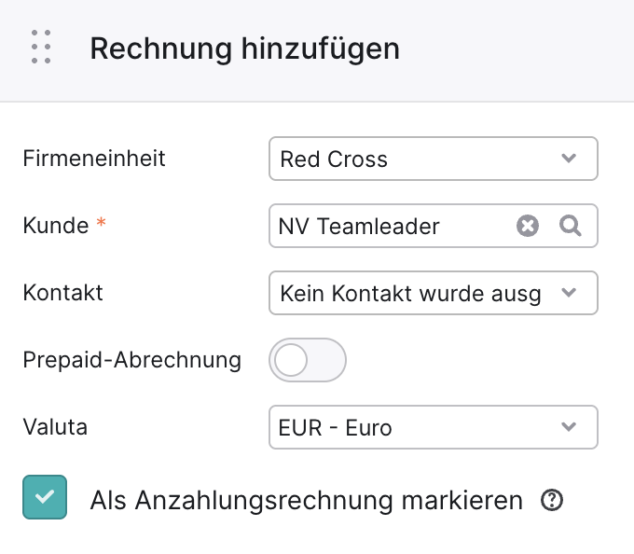The image size is (634, 554).
Task: Click inside the Kunde NV Teamleader field
Action: point(433,226)
